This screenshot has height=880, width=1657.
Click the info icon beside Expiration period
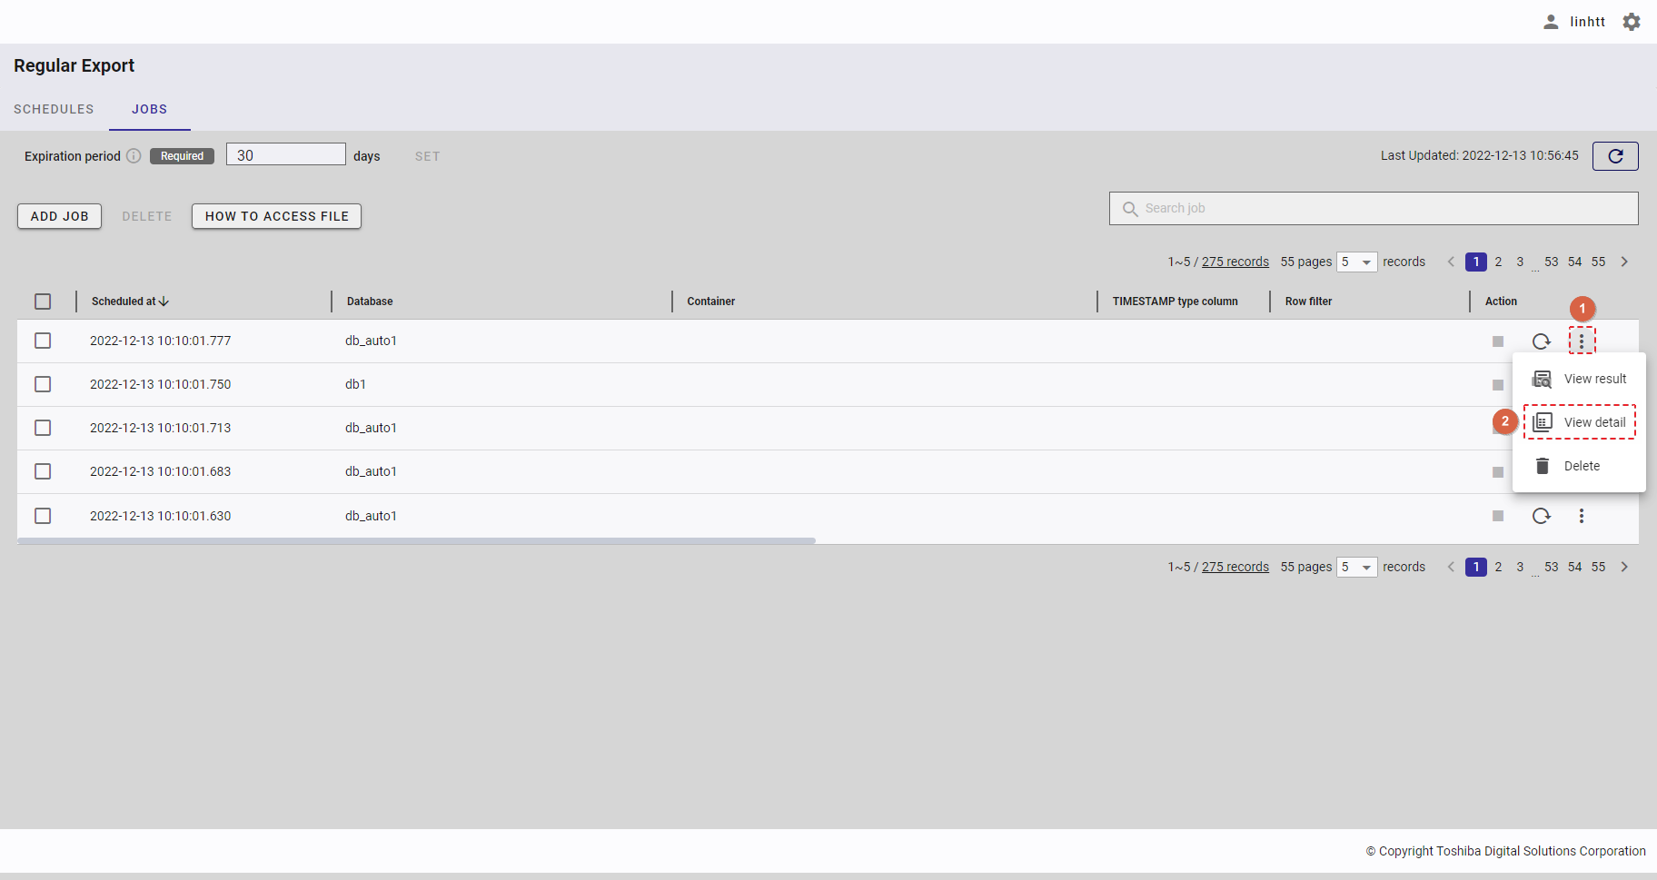point(134,156)
